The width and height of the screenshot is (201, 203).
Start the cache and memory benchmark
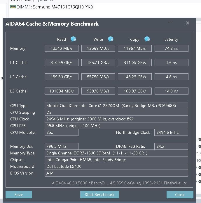point(99,195)
